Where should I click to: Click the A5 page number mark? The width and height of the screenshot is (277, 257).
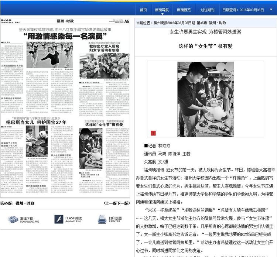pyautogui.click(x=127, y=21)
